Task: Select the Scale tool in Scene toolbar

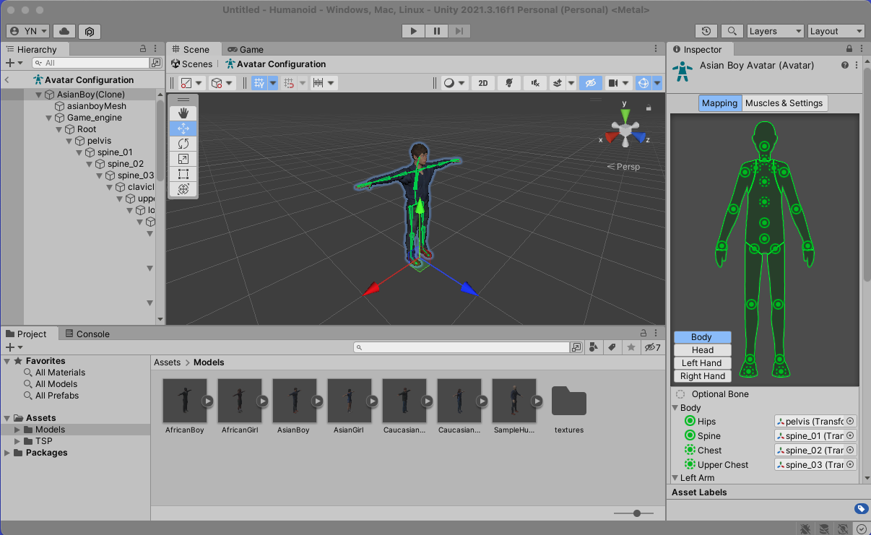Action: 183,159
